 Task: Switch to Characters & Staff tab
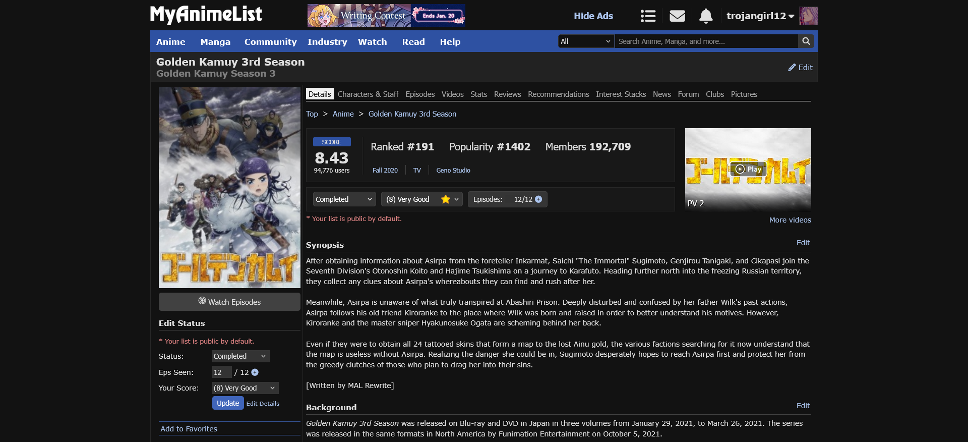pyautogui.click(x=368, y=94)
